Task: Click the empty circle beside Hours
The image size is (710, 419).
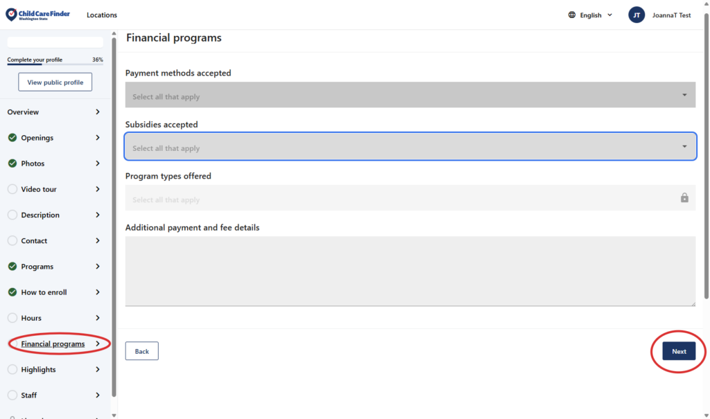Action: [12, 318]
